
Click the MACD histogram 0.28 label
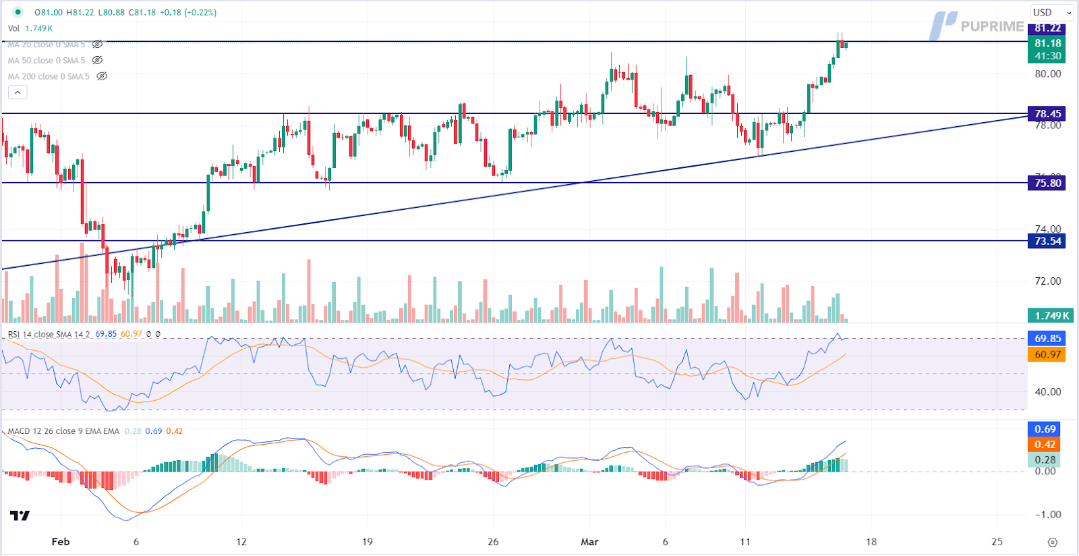(x=1045, y=460)
